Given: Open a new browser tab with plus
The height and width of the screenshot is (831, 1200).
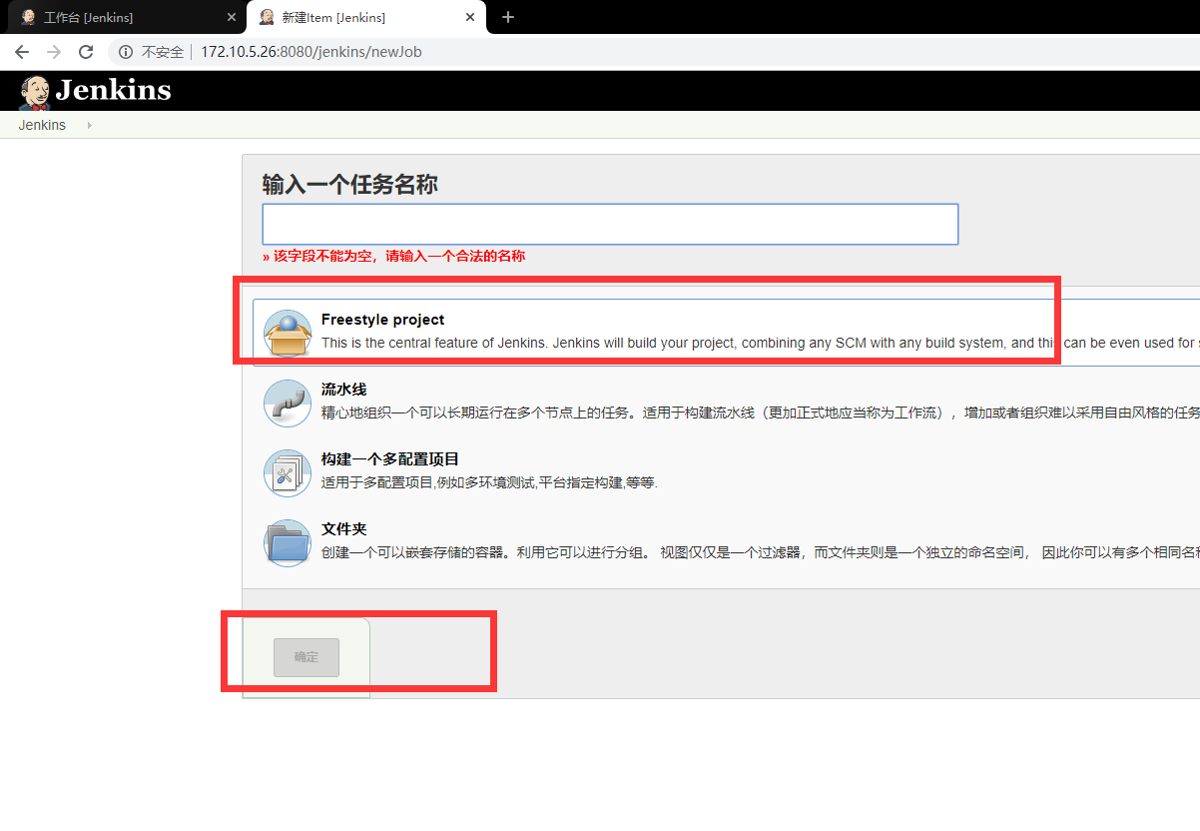Looking at the screenshot, I should pyautogui.click(x=508, y=17).
